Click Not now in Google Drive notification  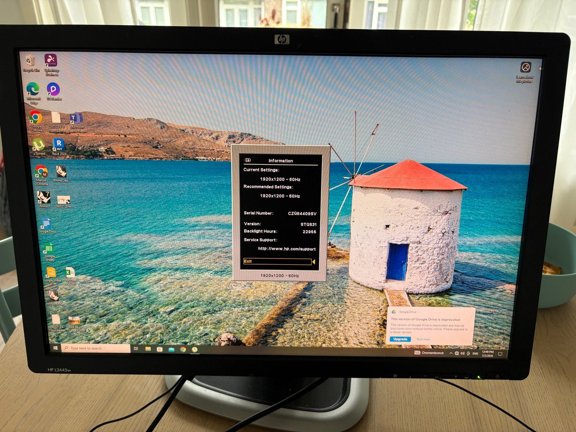click(423, 339)
